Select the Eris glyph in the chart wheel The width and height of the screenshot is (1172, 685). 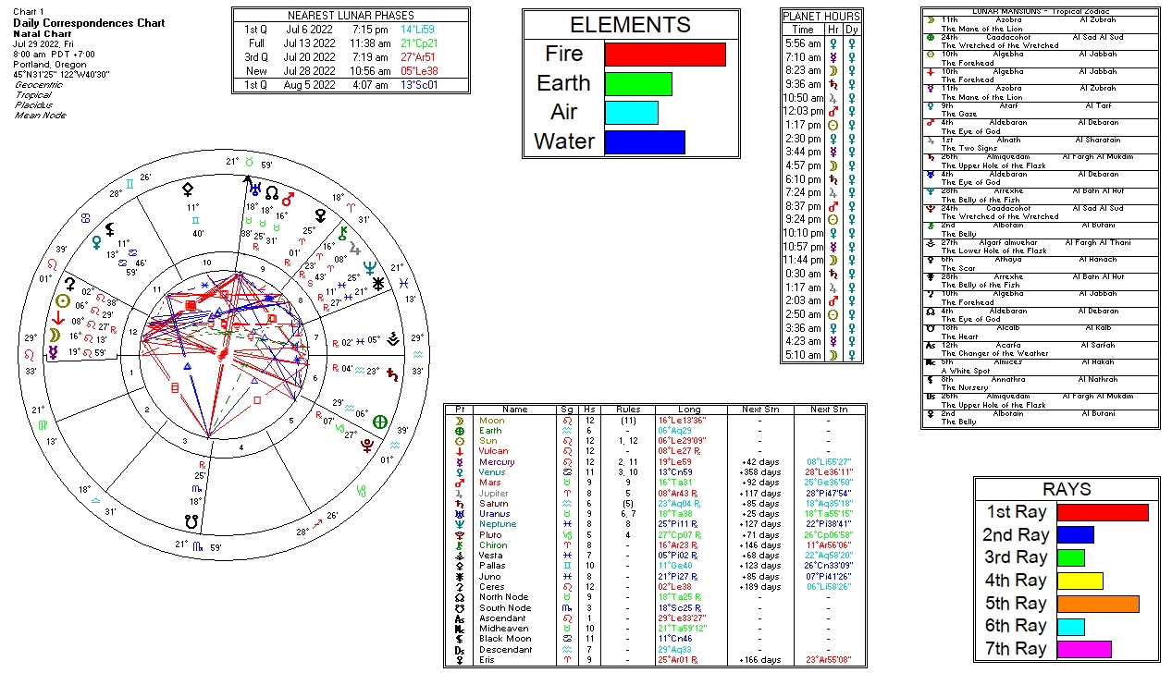(x=321, y=214)
